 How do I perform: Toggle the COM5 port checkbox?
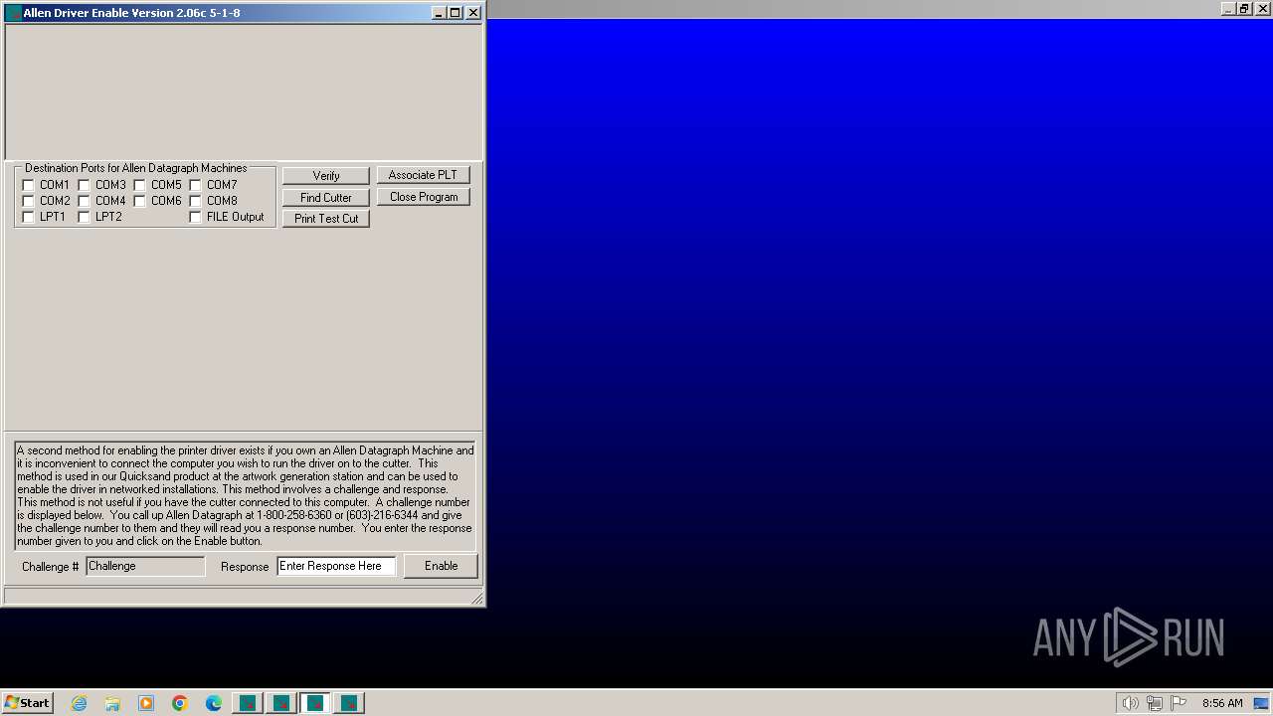coord(140,185)
